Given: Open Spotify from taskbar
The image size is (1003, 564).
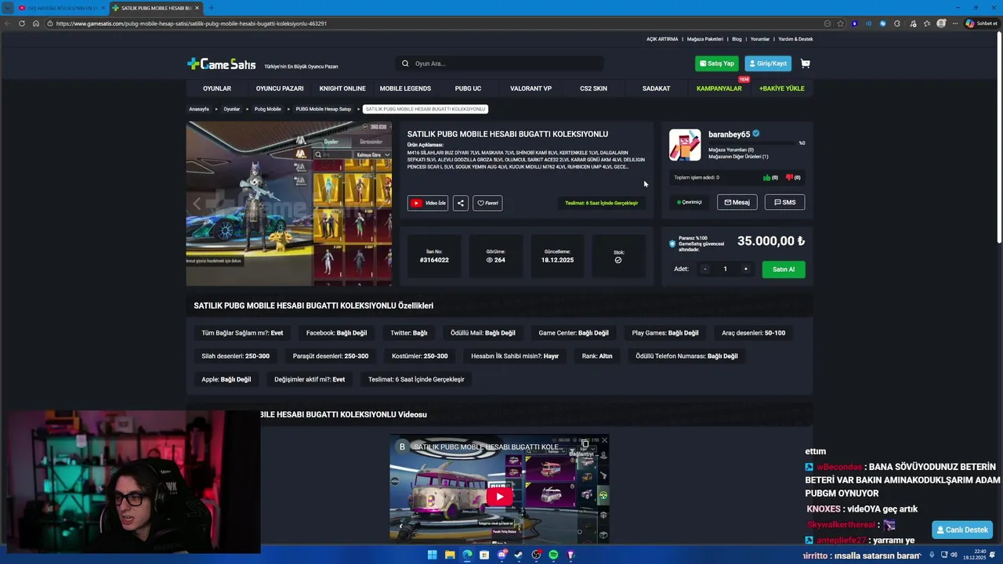Looking at the screenshot, I should (553, 555).
